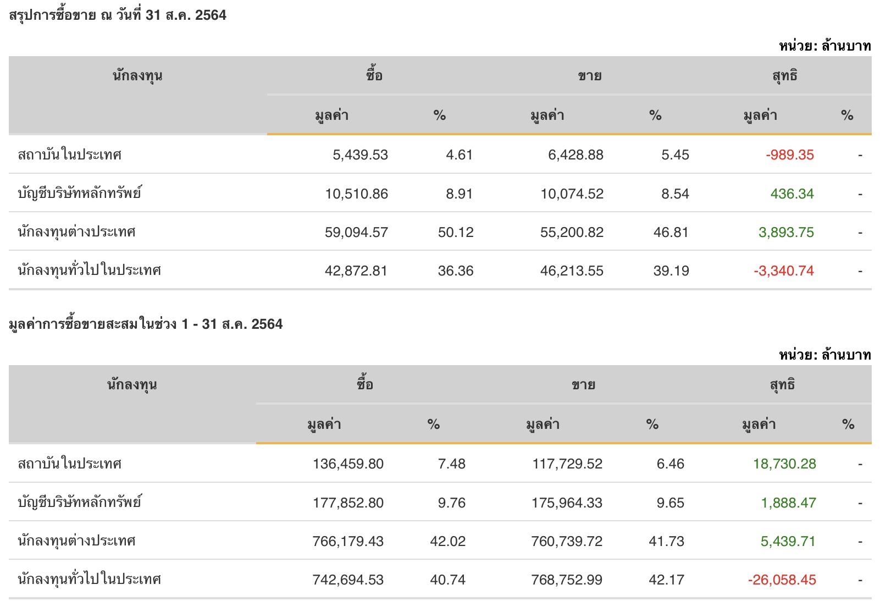
Task: Click net value 436.34
Action: click(792, 194)
